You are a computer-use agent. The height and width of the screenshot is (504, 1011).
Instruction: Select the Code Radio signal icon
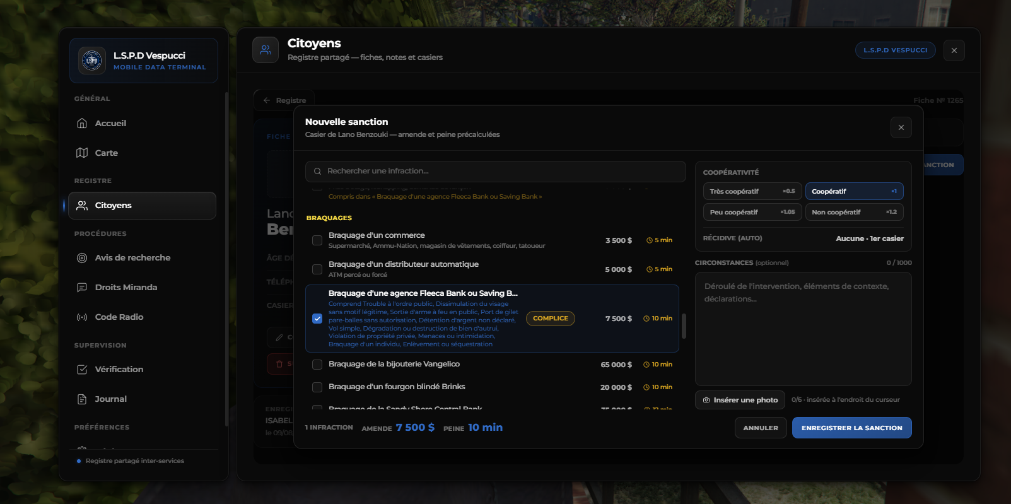(82, 317)
